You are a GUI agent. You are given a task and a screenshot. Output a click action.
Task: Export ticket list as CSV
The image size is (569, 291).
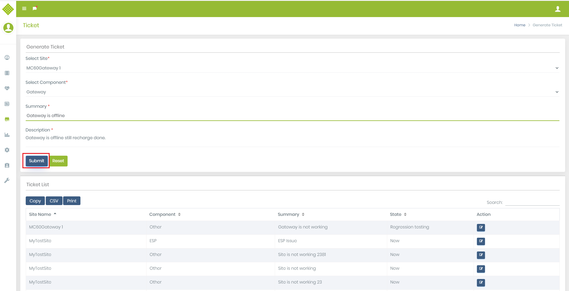coord(54,201)
